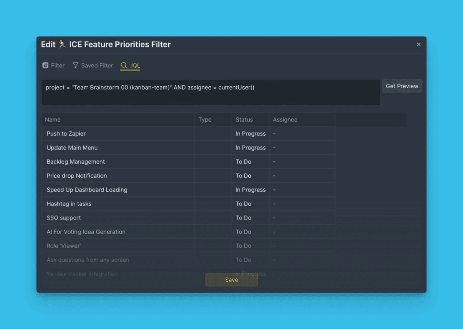Click the Status column header
463x329 pixels.
(x=244, y=120)
